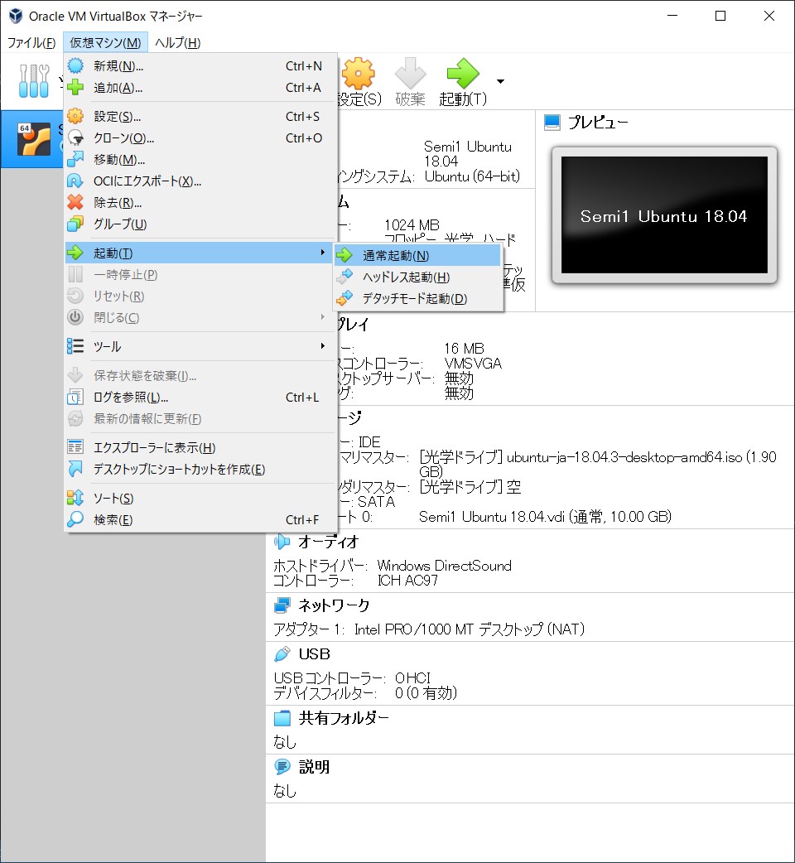The image size is (795, 863).
Task: Click the 1024 MB memory value
Action: click(412, 224)
